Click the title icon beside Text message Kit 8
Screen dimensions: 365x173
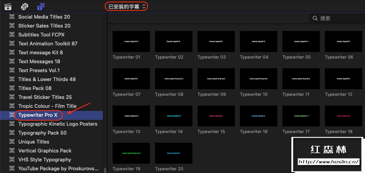12,52
